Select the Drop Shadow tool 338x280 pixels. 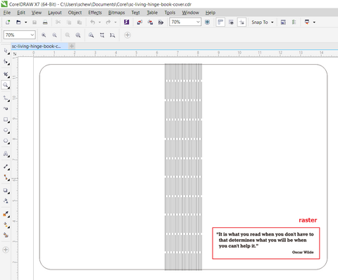tap(6, 191)
